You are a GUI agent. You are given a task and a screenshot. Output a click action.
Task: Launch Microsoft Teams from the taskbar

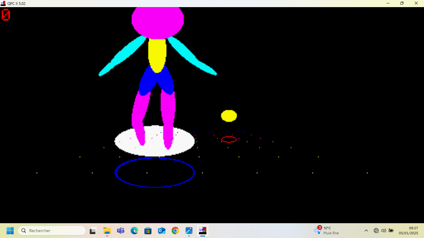coord(121,231)
